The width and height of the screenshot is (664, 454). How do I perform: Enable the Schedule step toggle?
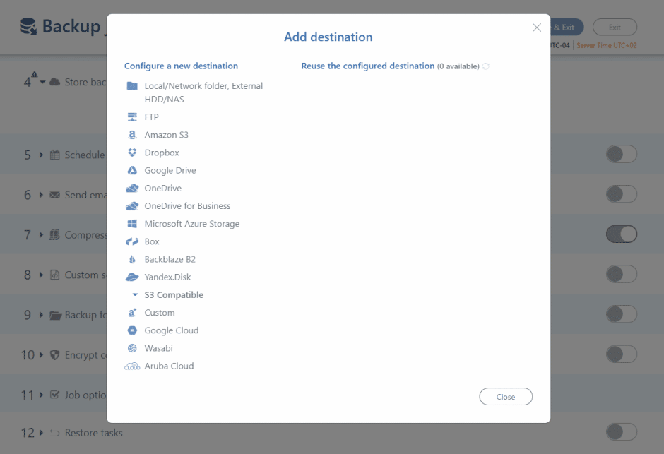(622, 154)
